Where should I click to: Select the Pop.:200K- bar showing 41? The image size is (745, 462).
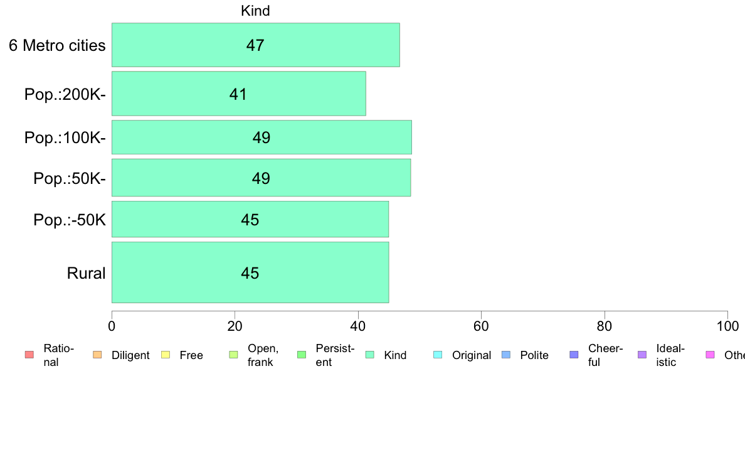238,94
